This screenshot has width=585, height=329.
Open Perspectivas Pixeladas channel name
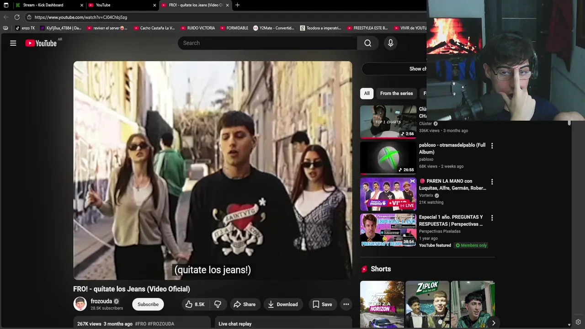440,231
